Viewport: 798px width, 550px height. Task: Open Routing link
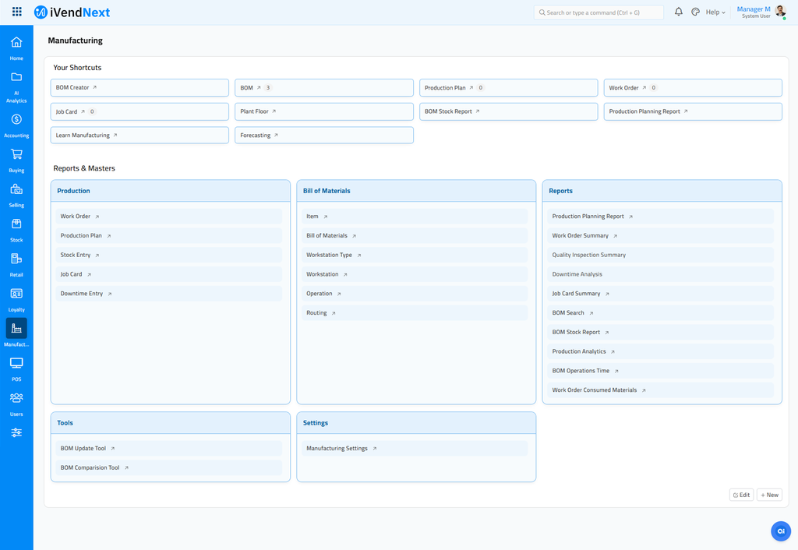(415, 313)
